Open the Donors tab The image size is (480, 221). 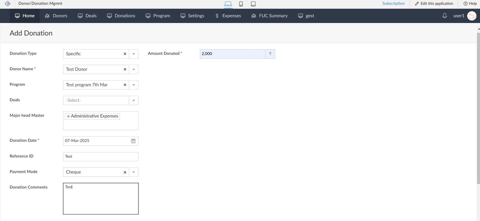(x=56, y=16)
